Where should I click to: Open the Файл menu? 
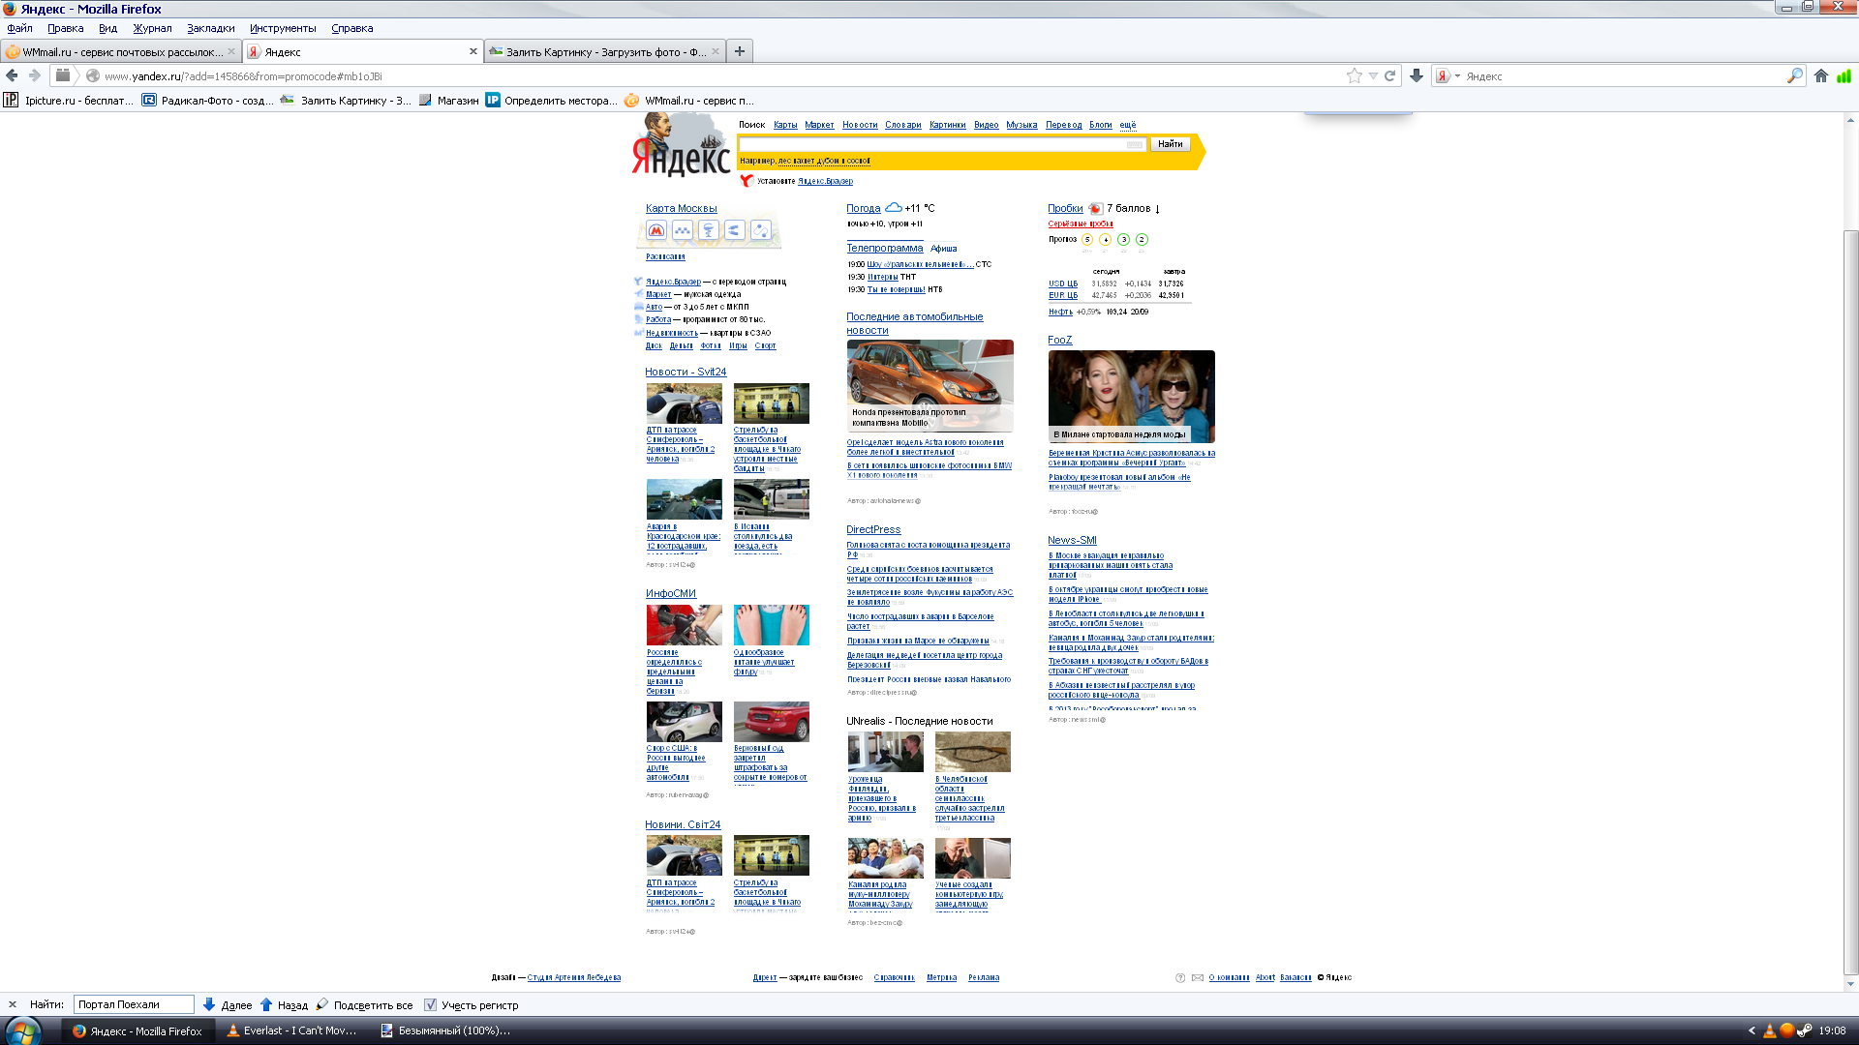(19, 28)
